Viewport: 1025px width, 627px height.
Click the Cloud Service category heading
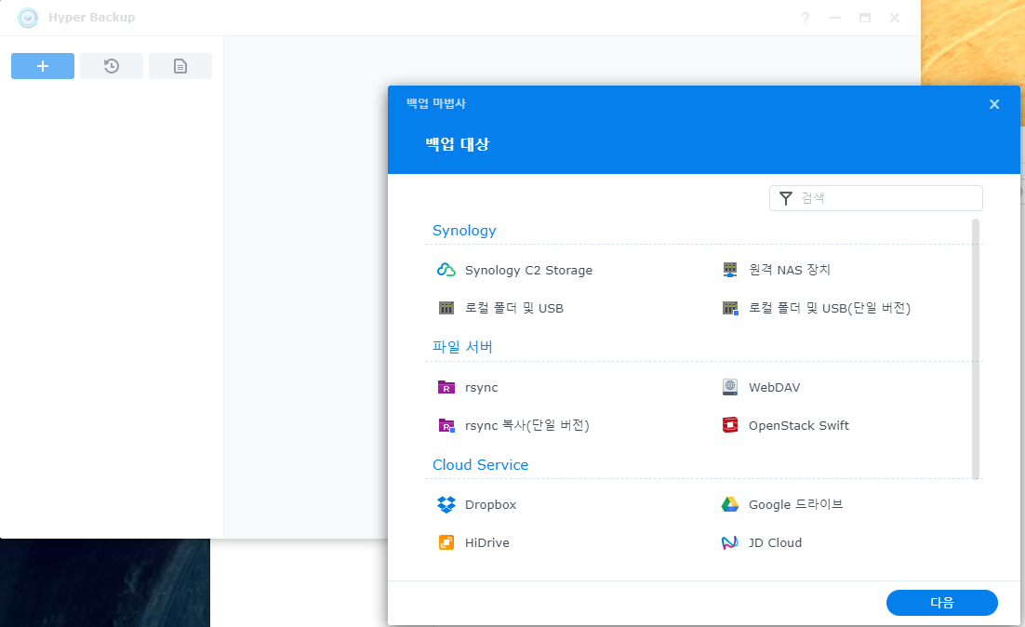click(x=481, y=465)
